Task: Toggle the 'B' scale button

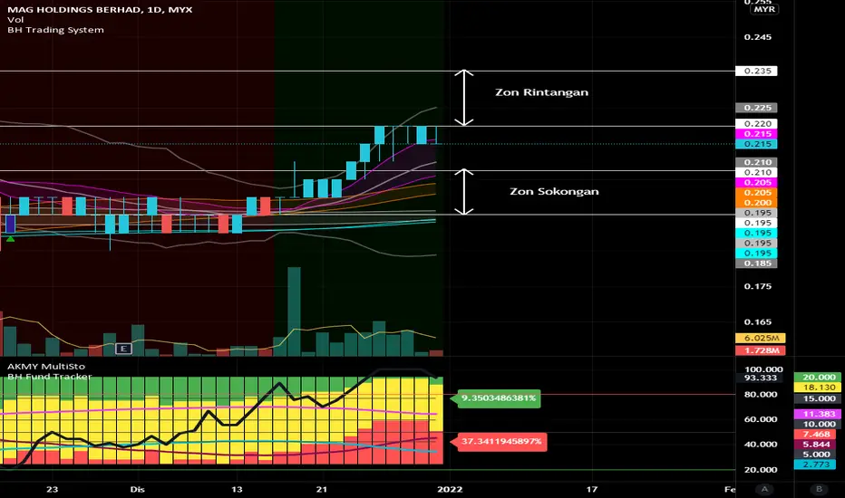Action: point(819,489)
